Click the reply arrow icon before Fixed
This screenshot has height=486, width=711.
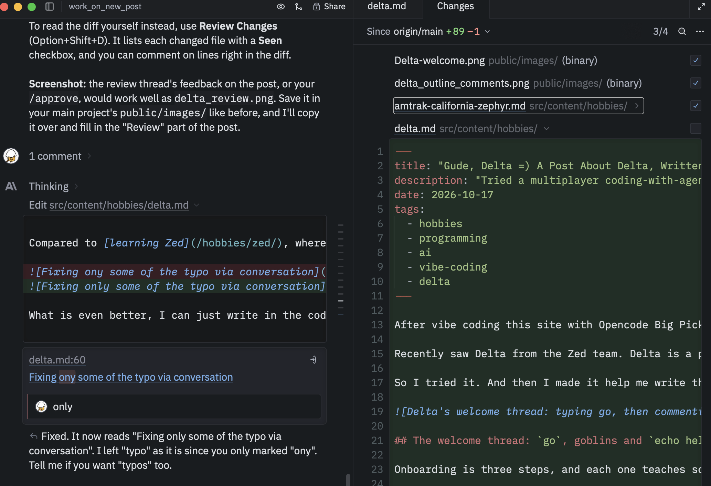coord(33,436)
